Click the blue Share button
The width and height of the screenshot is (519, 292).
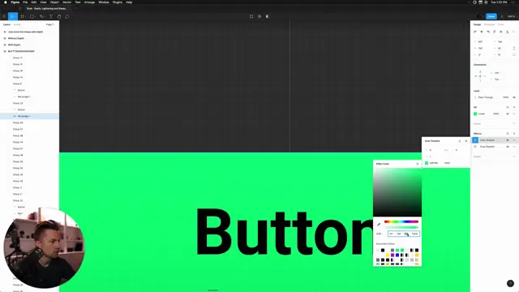(x=491, y=16)
